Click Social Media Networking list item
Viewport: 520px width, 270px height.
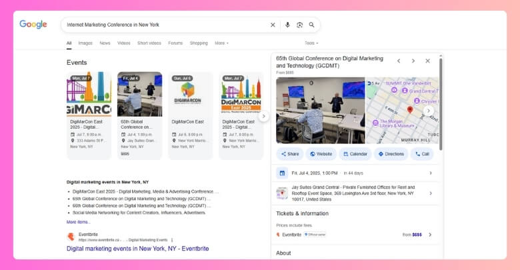point(139,213)
